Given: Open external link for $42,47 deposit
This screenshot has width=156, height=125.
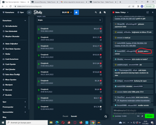Looking at the screenshot, I should (101, 31).
